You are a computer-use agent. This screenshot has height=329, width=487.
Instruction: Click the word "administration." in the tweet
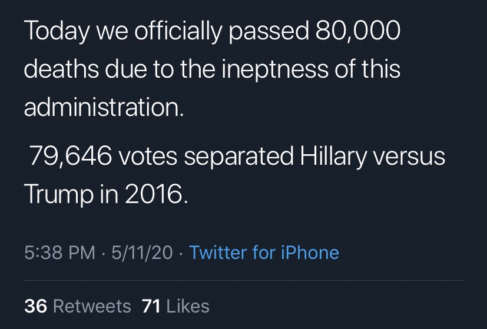[104, 108]
